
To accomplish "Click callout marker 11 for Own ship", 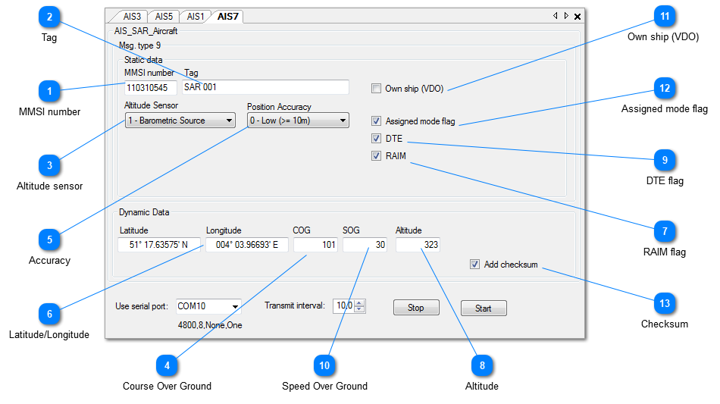I will (665, 16).
